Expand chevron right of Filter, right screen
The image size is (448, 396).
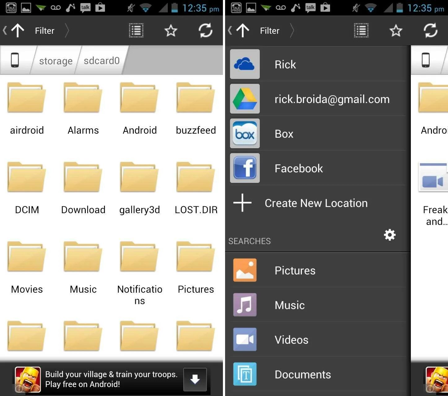[x=292, y=31]
